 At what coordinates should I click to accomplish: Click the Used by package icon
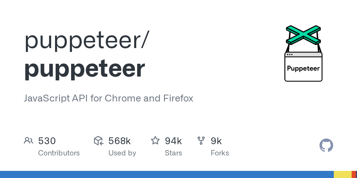[x=98, y=141]
